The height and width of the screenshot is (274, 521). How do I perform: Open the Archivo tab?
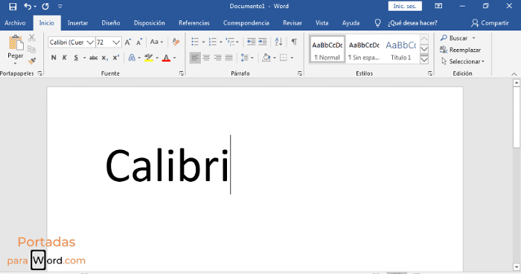(x=15, y=23)
